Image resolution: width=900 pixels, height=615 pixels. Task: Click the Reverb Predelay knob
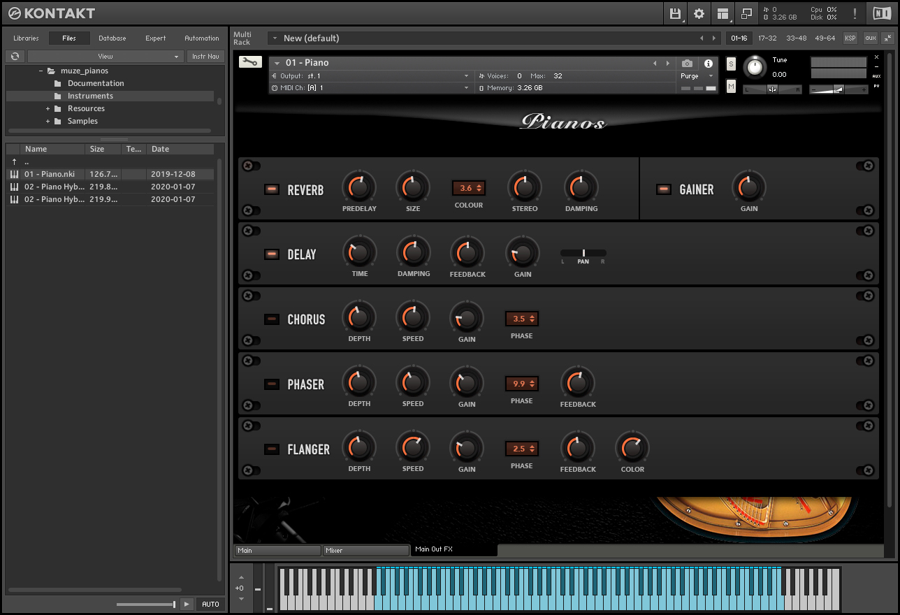[359, 187]
